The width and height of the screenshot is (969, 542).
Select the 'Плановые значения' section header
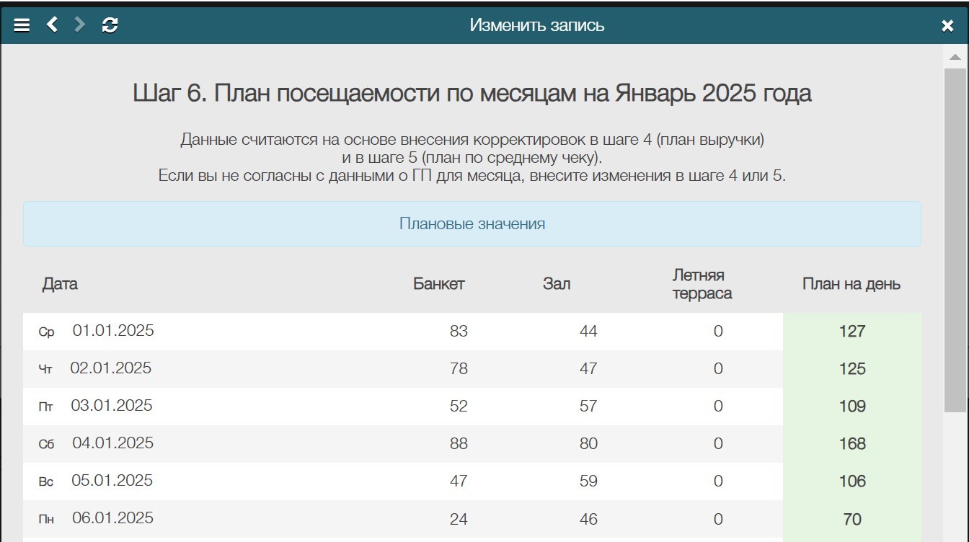click(x=472, y=223)
